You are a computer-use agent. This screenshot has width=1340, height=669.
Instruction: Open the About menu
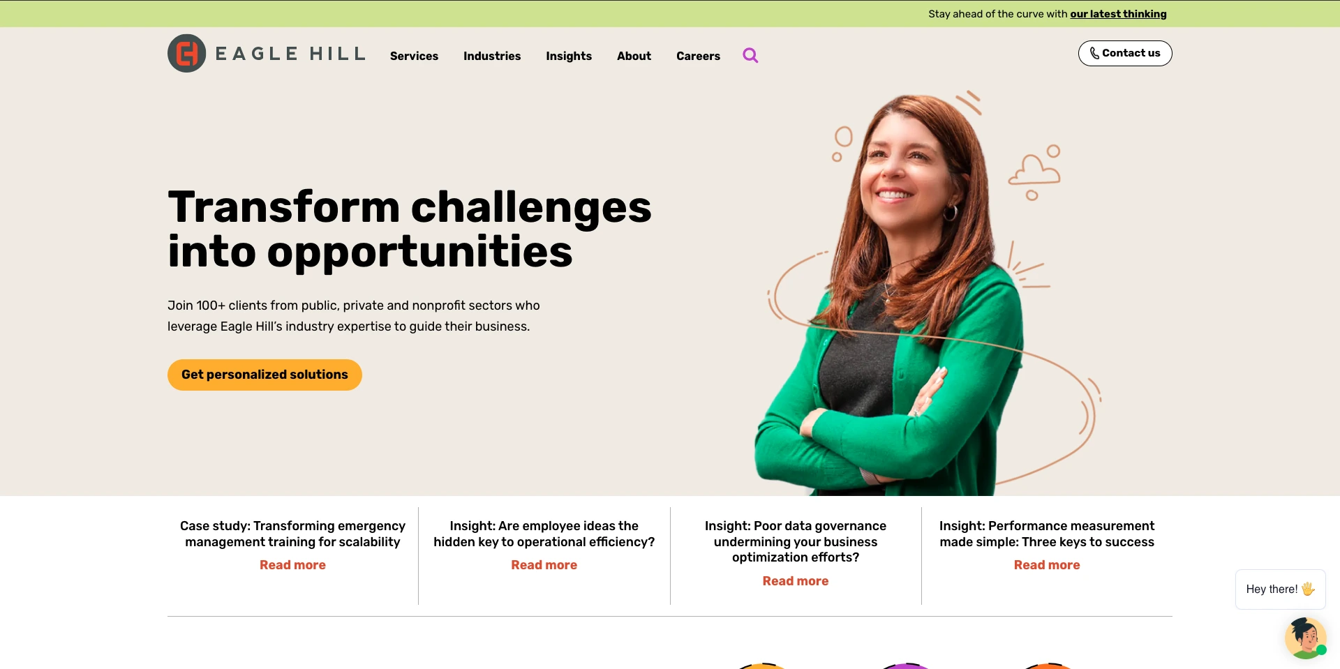tap(634, 56)
